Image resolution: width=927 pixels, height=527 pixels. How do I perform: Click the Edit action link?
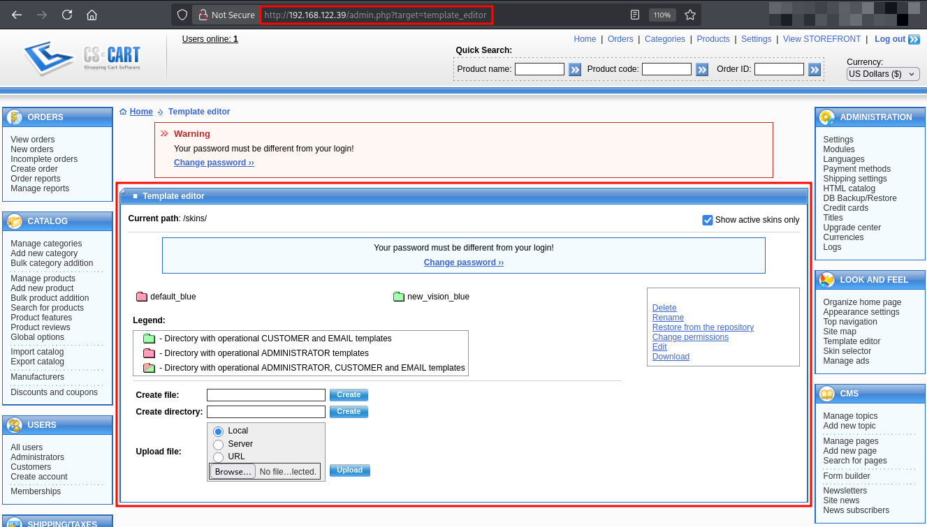[x=659, y=347]
